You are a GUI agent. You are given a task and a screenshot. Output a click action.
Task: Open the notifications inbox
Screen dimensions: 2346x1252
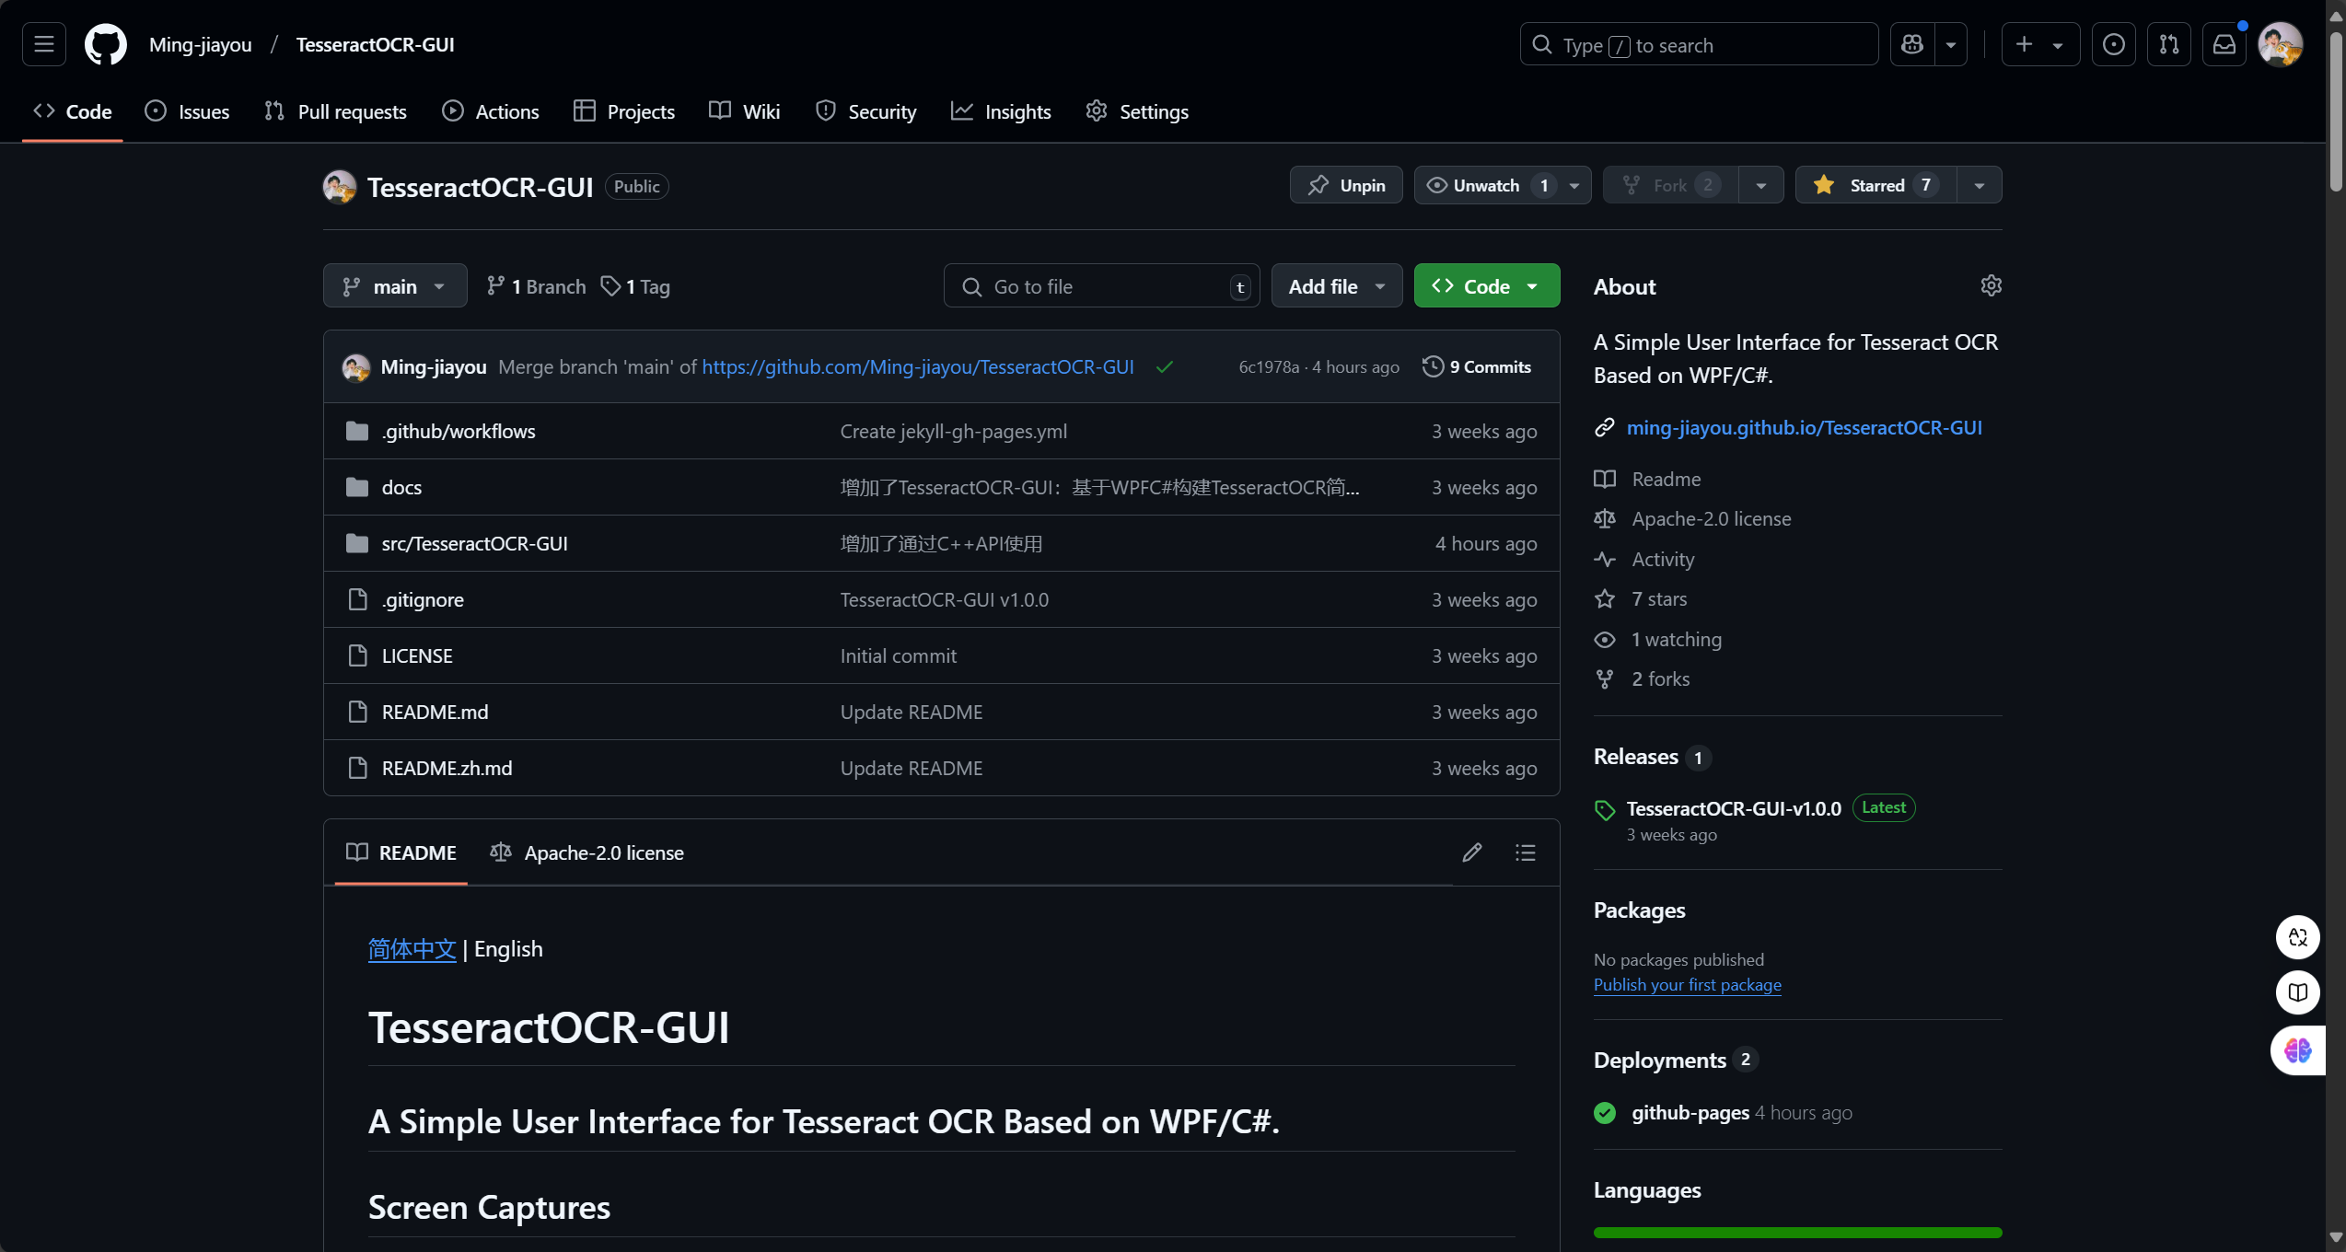point(2224,44)
